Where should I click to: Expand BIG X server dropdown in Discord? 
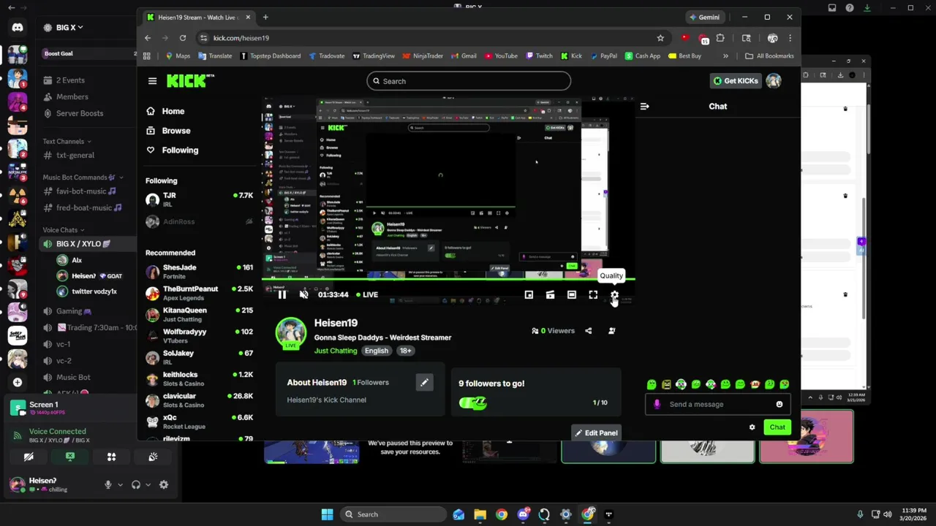[69, 28]
